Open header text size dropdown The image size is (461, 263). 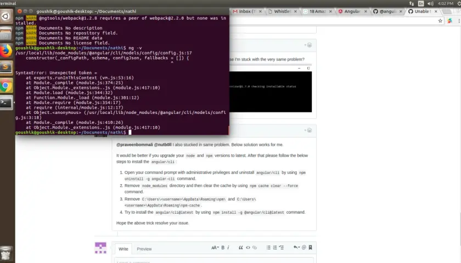pos(215,248)
